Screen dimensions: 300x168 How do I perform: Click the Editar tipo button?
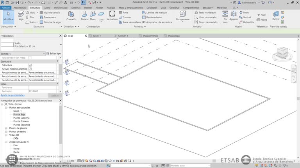(54, 54)
